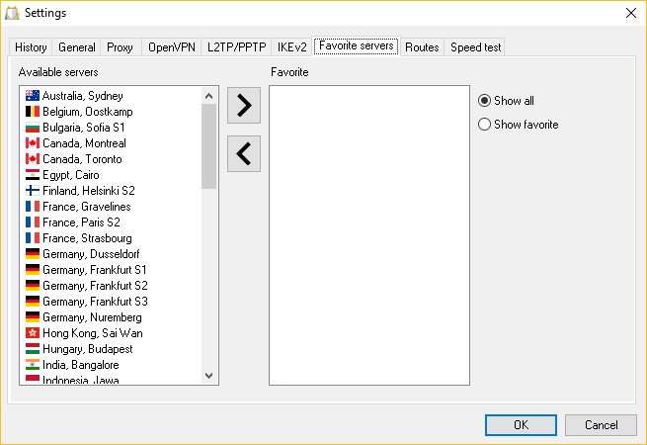Viewport: 647px width, 445px height.
Task: Open the History tab
Action: [31, 47]
